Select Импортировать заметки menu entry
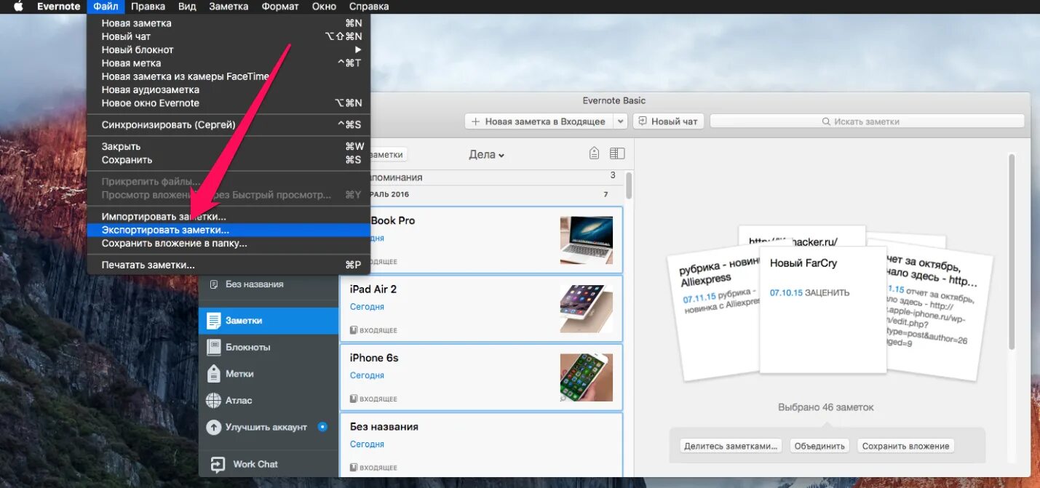Image resolution: width=1040 pixels, height=488 pixels. [229, 217]
